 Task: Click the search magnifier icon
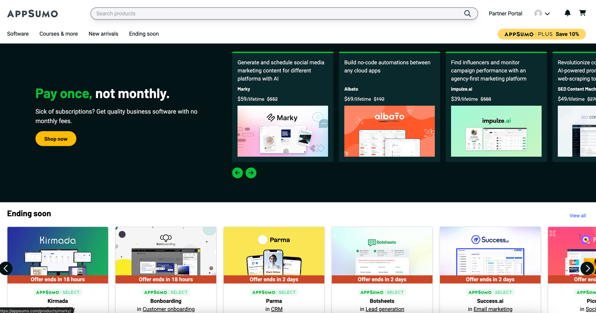pyautogui.click(x=467, y=13)
